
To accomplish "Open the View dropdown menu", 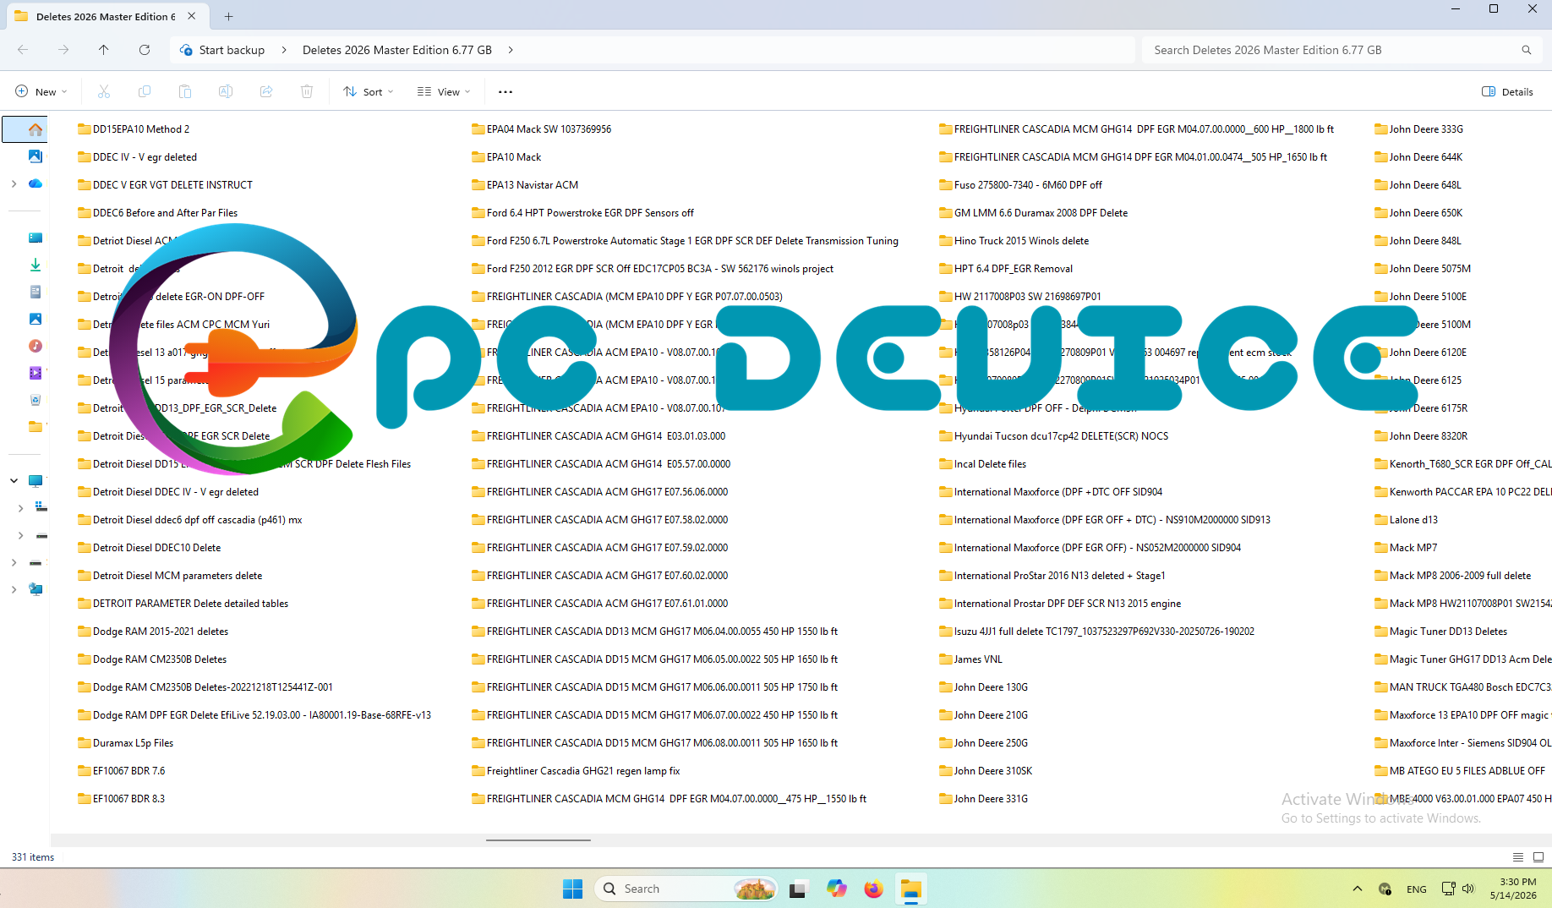I will [x=444, y=91].
